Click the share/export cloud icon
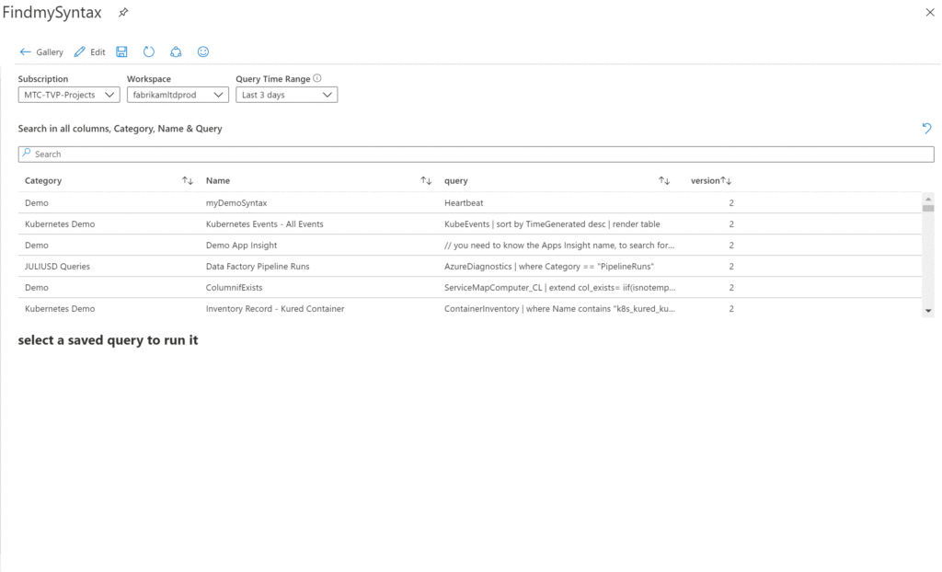The image size is (942, 572). [x=176, y=51]
